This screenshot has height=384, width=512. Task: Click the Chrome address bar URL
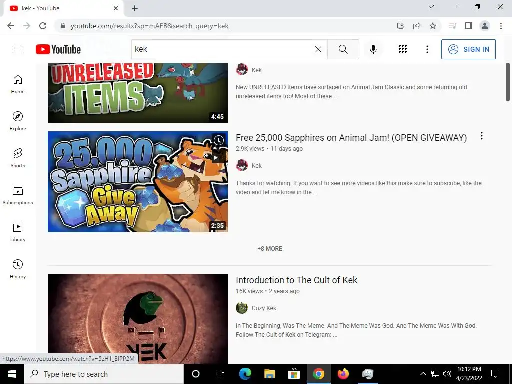(x=149, y=26)
